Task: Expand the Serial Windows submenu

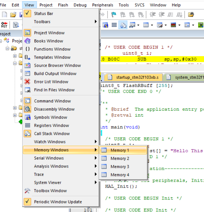Action: [61, 158]
